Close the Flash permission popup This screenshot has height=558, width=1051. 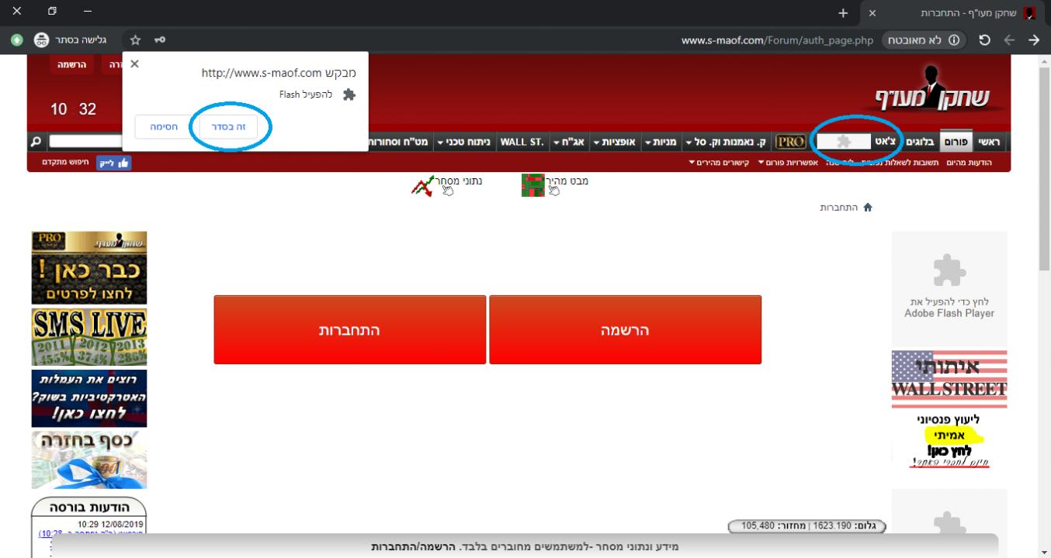(134, 64)
